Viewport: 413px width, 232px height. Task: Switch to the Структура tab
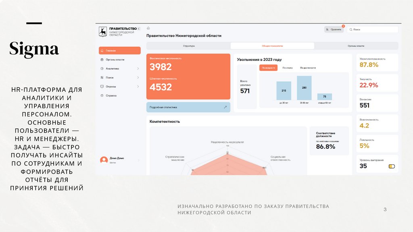pos(189,46)
